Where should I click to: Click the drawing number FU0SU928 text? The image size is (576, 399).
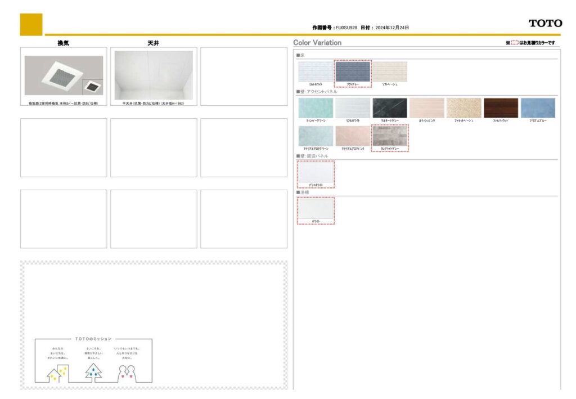click(346, 27)
